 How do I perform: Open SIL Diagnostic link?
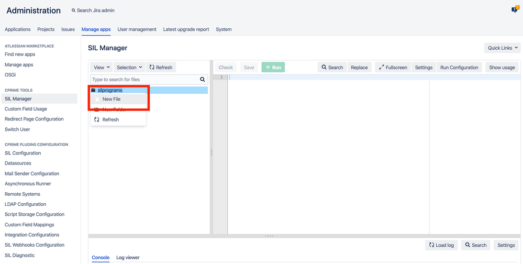tap(20, 255)
